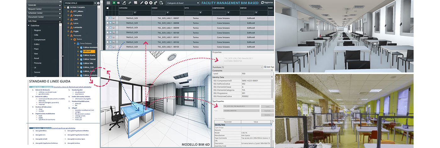Select Edifici under DataView
This screenshot has height=148, width=440.
coord(36,45)
